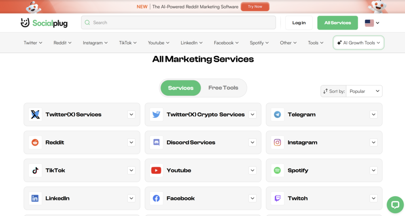This screenshot has width=405, height=216.
Task: Click the Discord Services title
Action: pyautogui.click(x=191, y=142)
